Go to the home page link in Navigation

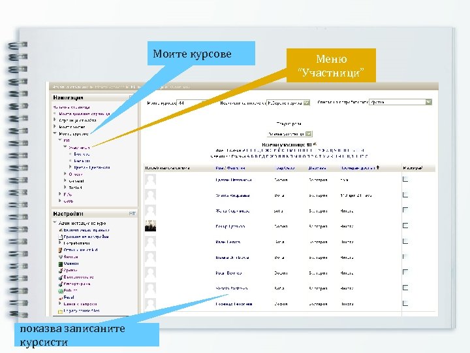(x=71, y=107)
